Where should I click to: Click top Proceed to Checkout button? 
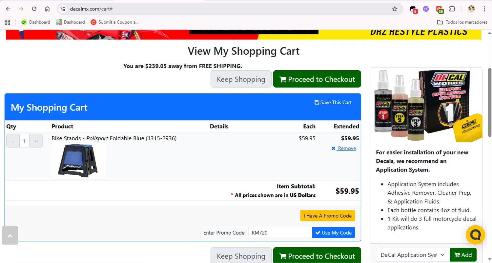[317, 79]
